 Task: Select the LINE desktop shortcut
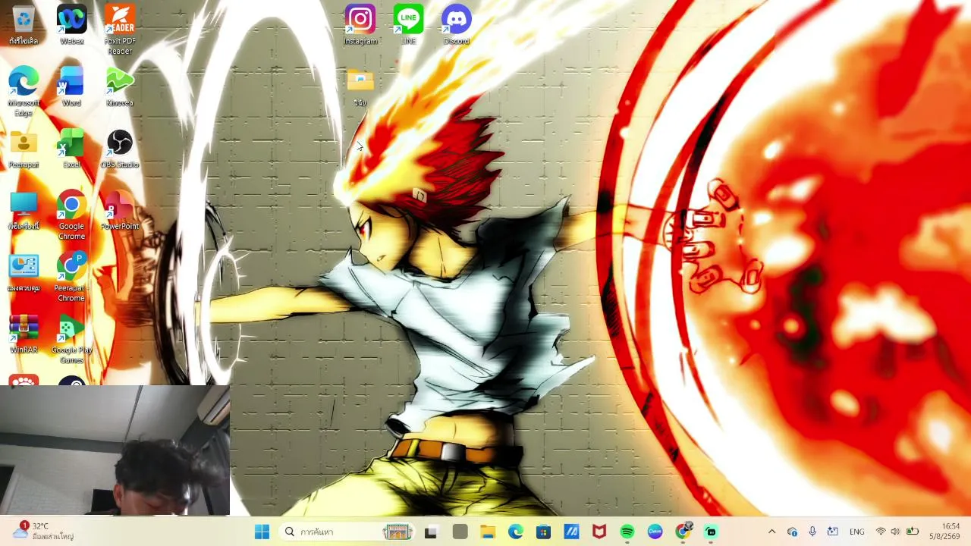coord(408,25)
